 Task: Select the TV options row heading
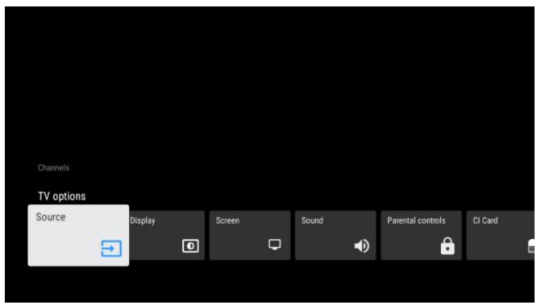tap(62, 196)
